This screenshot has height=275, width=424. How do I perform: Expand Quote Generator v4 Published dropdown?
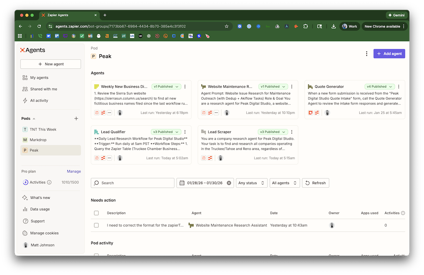(x=380, y=87)
